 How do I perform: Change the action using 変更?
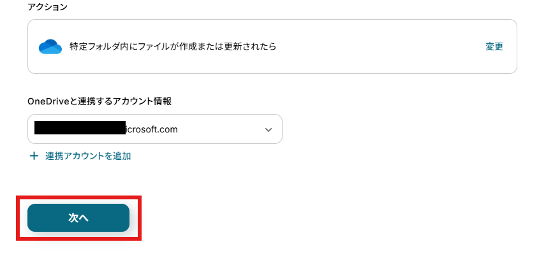pyautogui.click(x=494, y=46)
